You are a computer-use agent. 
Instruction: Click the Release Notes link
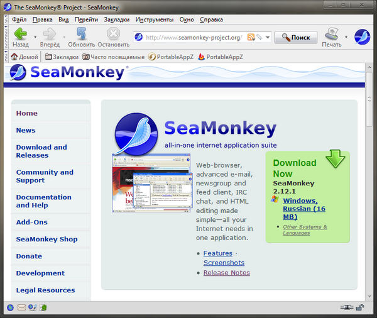[226, 273]
